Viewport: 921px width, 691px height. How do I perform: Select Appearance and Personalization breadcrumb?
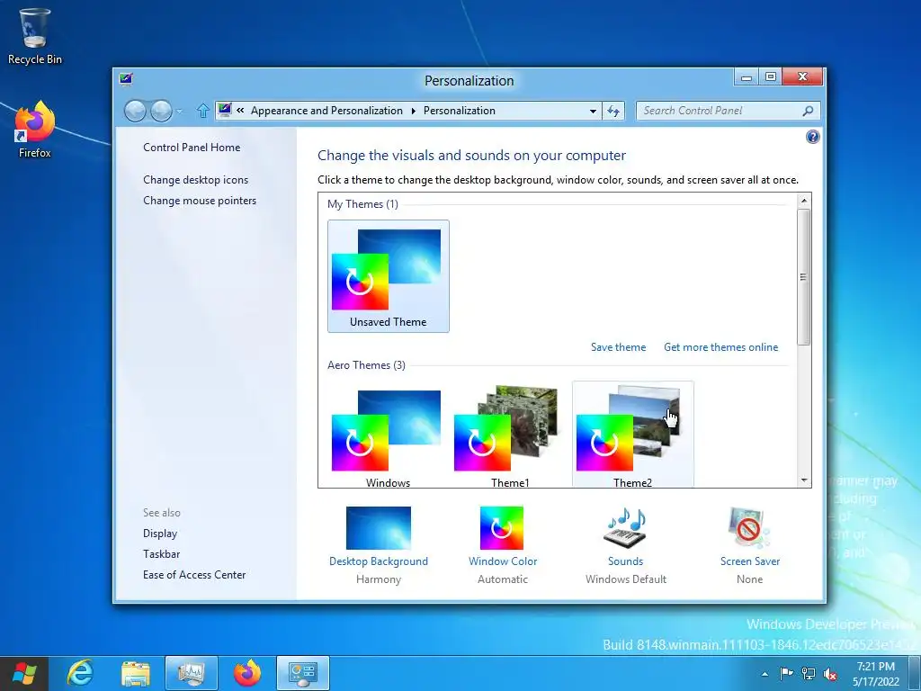point(326,111)
